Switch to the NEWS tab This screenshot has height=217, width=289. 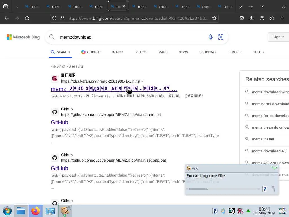pyautogui.click(x=183, y=52)
